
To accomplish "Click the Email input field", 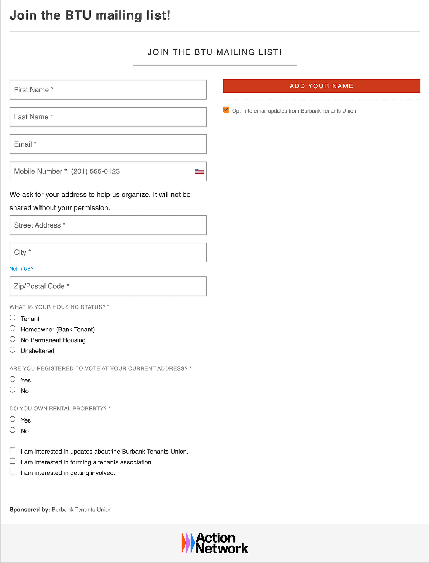I will point(108,144).
